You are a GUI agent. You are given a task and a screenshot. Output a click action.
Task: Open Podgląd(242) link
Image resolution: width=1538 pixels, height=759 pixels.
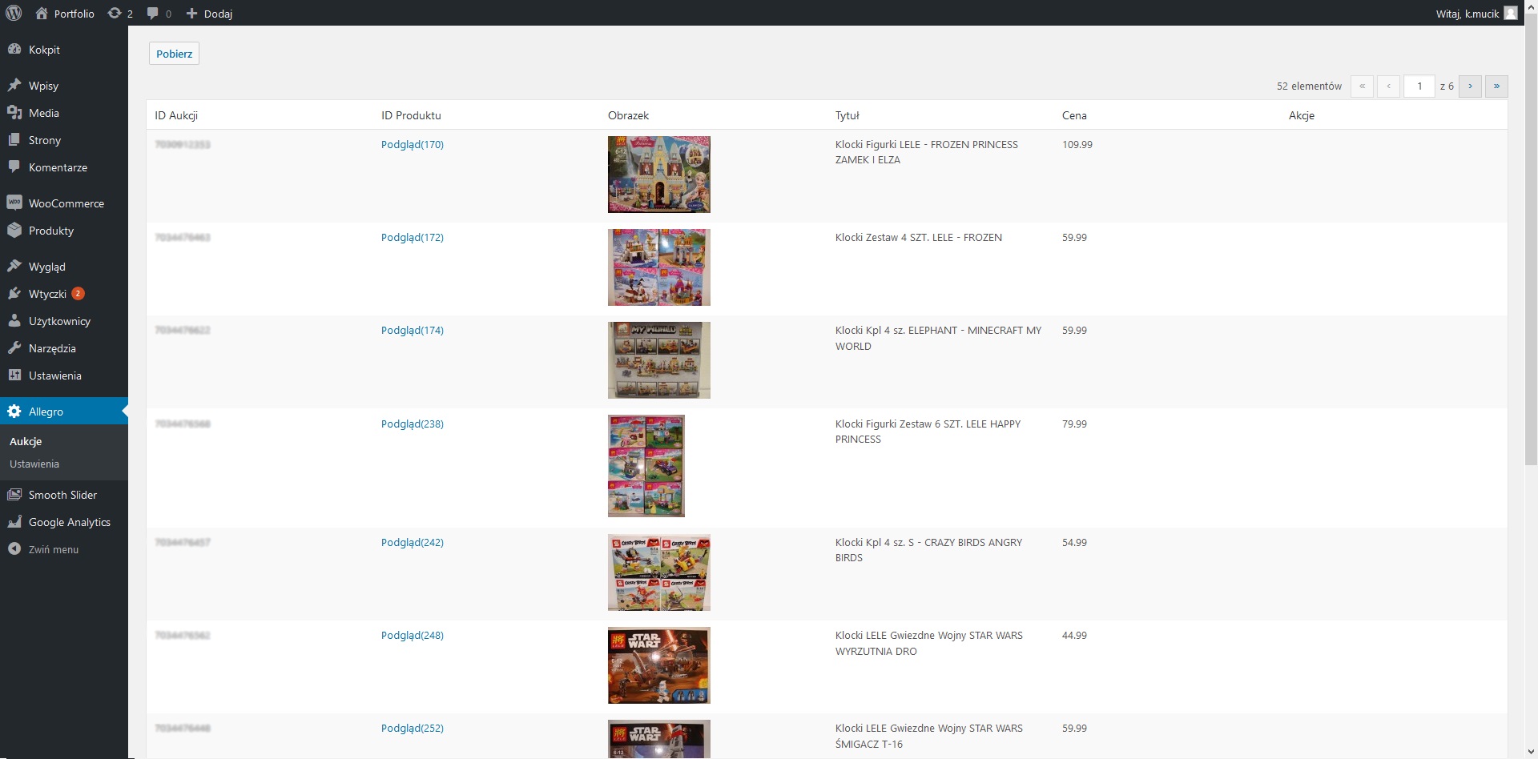[413, 542]
